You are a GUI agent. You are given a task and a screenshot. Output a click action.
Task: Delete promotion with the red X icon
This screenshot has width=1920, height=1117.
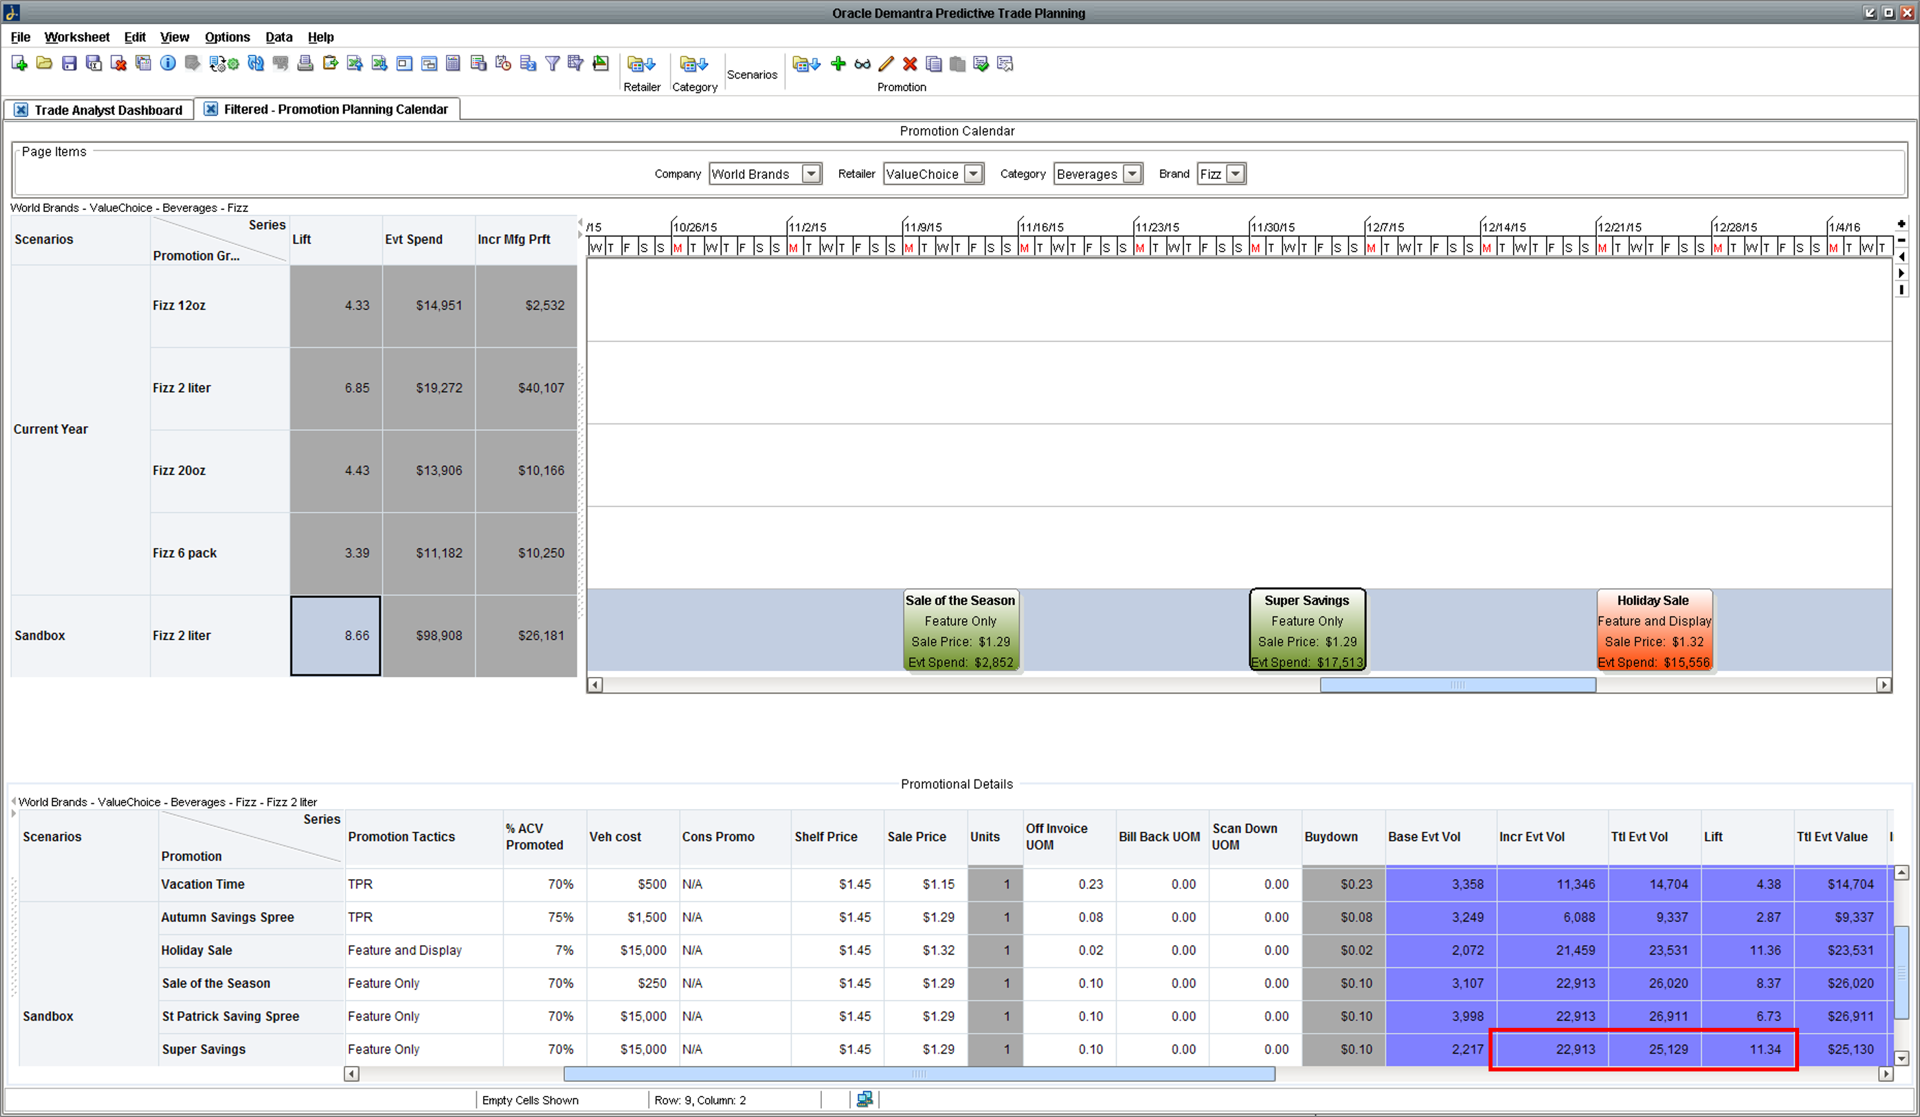pos(910,64)
